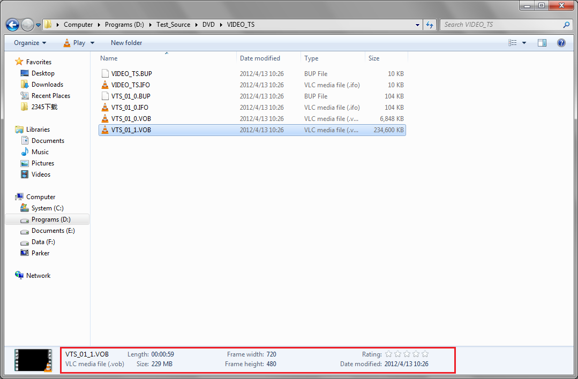Select the VIDEO_TS.BUP file icon
Image resolution: width=578 pixels, height=379 pixels.
pos(105,74)
